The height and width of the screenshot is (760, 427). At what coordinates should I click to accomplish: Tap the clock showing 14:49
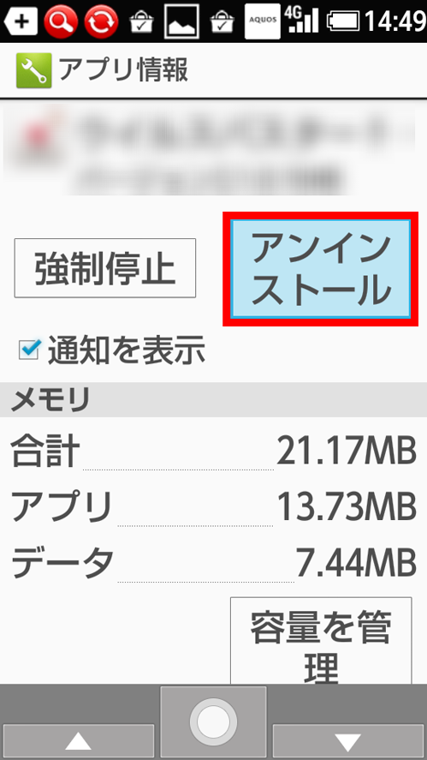395,21
